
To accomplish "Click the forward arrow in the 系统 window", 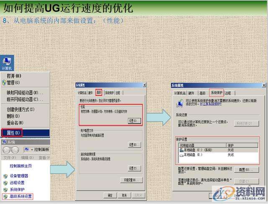I will pos(15,150).
